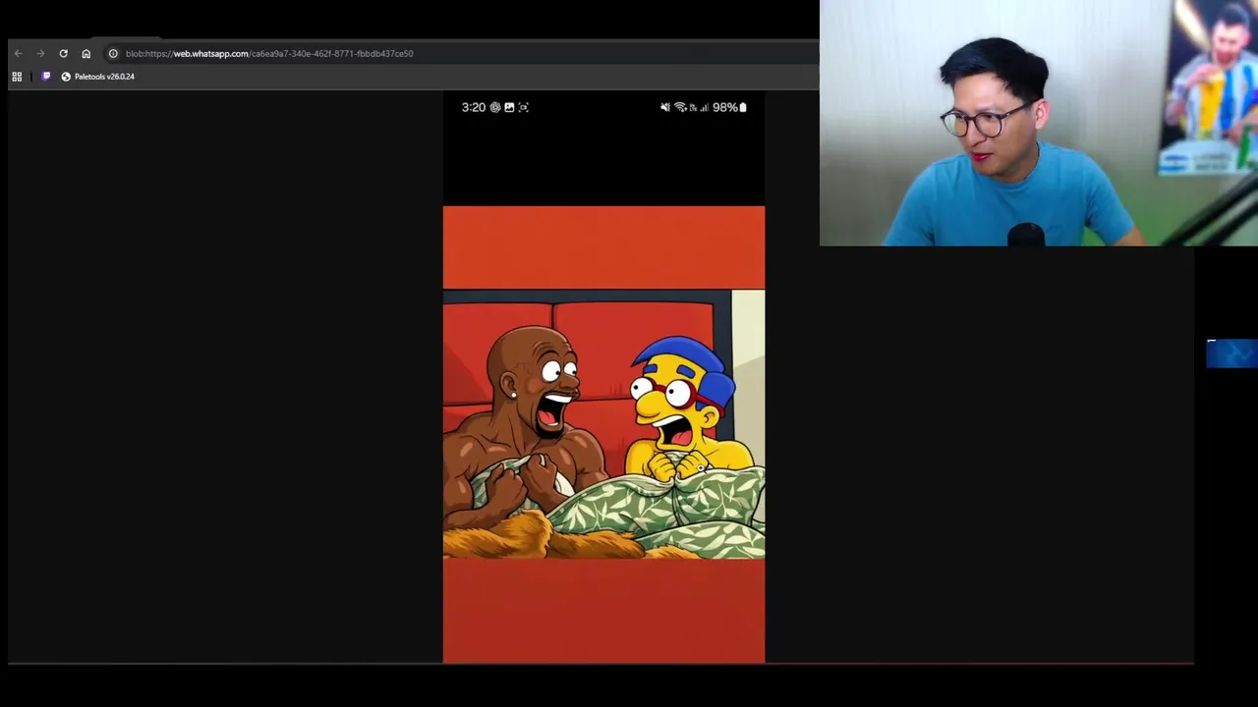Open the browser home page icon

pos(86,54)
